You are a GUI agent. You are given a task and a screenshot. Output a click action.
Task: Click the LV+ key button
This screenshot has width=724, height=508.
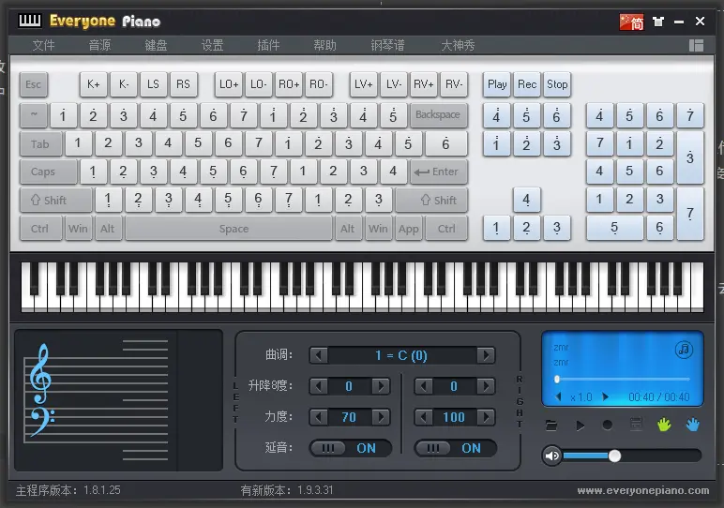point(363,84)
